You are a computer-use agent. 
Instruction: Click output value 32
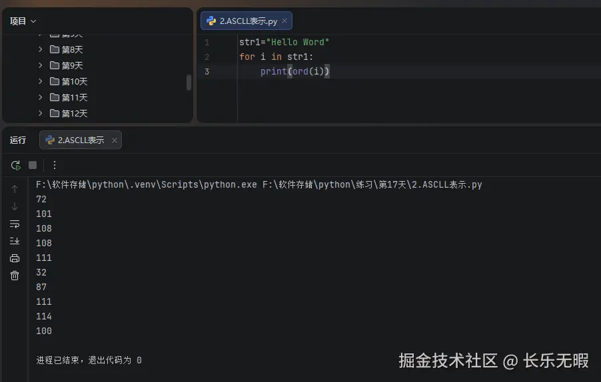(x=41, y=272)
